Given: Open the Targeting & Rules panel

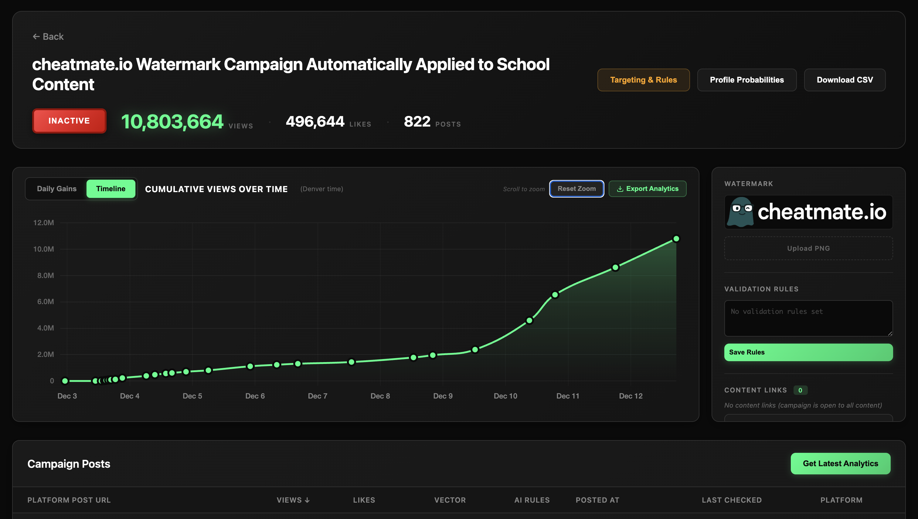Looking at the screenshot, I should click(x=644, y=80).
